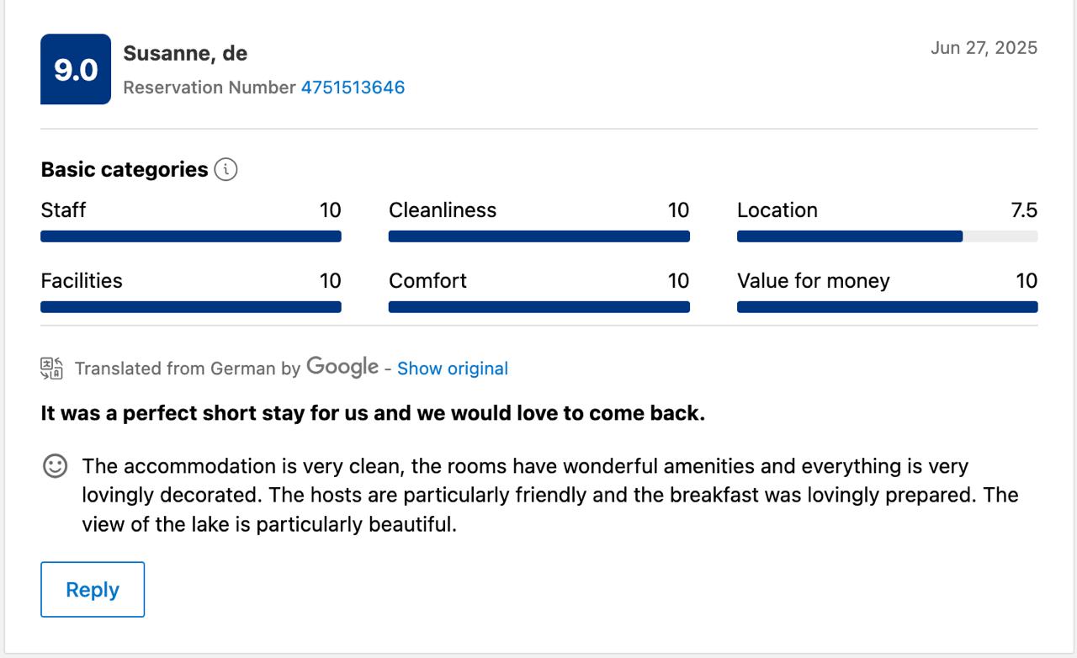Click the Value for money rating bar
Image resolution: width=1077 pixels, height=658 pixels.
coord(888,307)
